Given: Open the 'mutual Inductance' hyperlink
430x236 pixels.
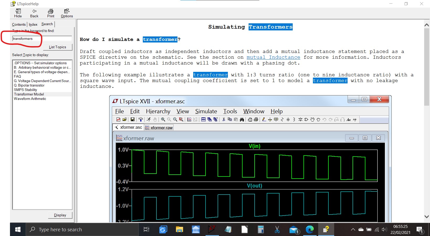Looking at the screenshot, I should tap(273, 57).
